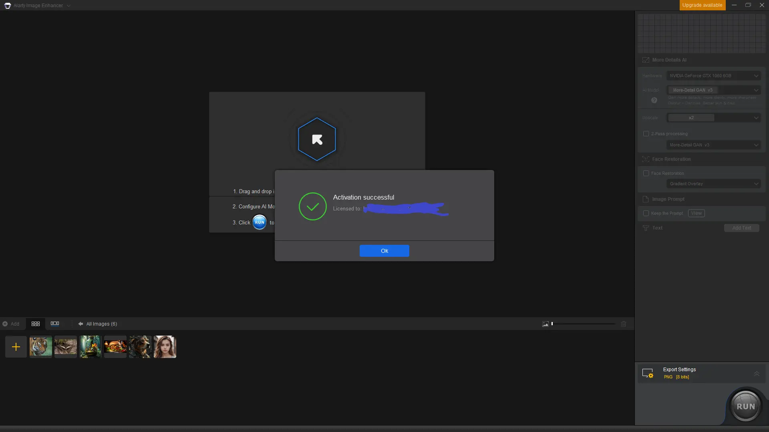Viewport: 769px width, 432px height.
Task: Click the Add Text button
Action: [742, 228]
